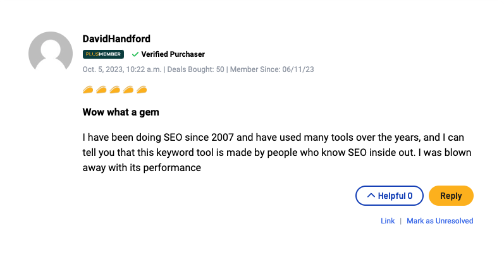
Task: Click the third taco rating icon
Action: point(114,90)
